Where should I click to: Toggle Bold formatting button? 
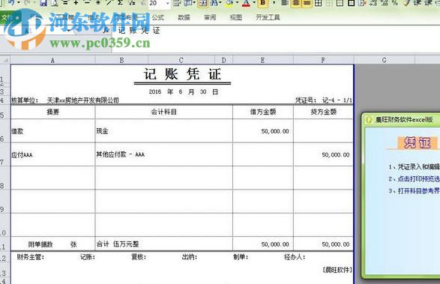click(x=263, y=3)
